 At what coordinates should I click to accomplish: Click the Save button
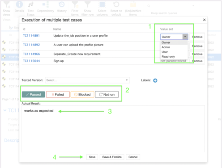click(92, 157)
